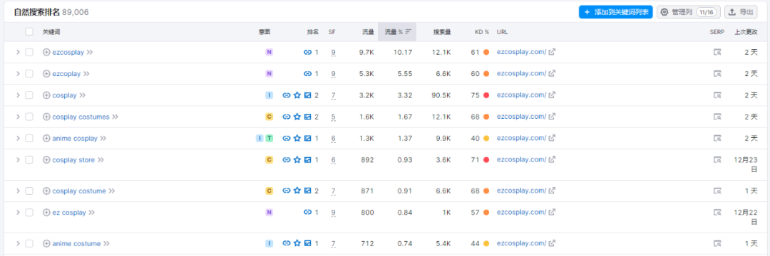Click plus icon next to anime costume
This screenshot has height=256, width=770.
[46, 243]
